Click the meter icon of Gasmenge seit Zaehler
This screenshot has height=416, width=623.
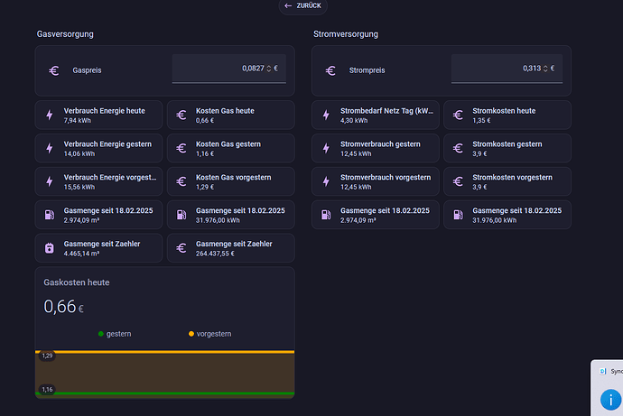point(50,248)
